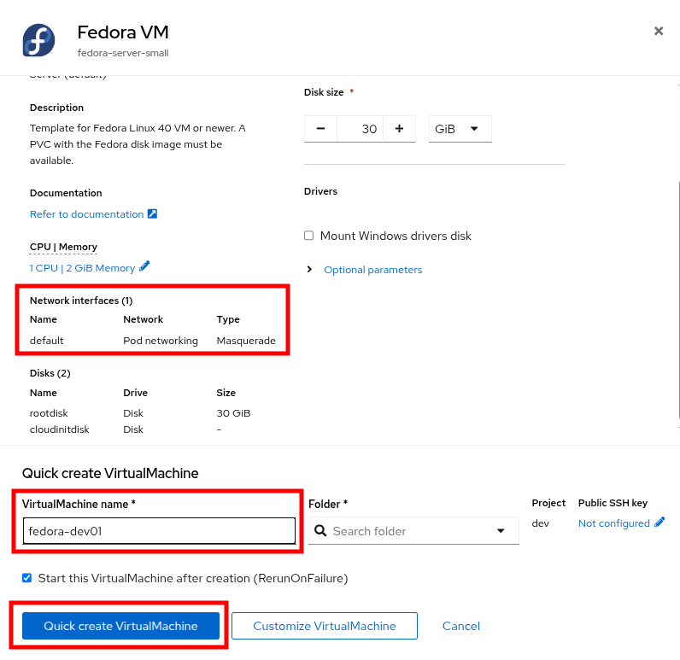Click the dev project value
The height and width of the screenshot is (660, 680).
tap(541, 523)
